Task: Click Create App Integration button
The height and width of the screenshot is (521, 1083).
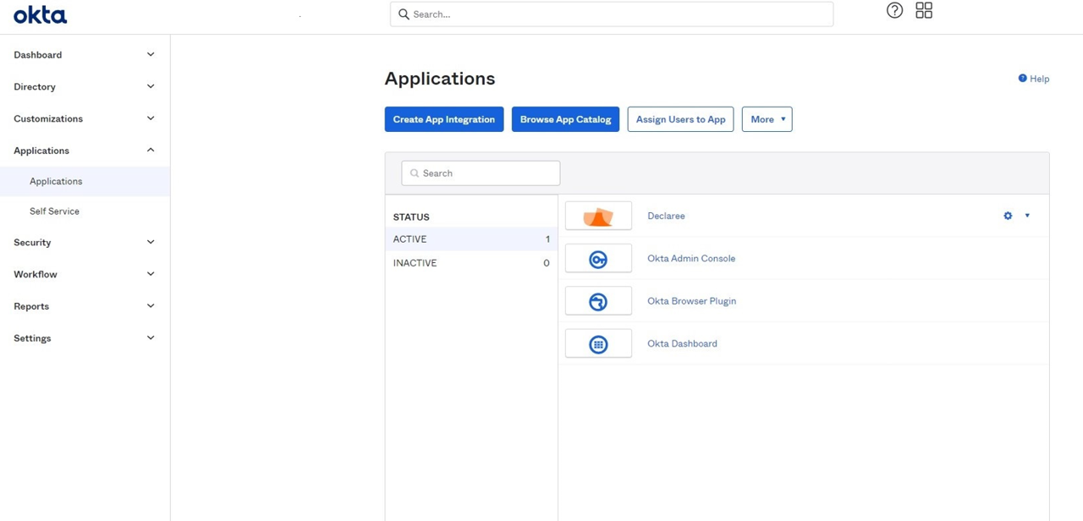Action: click(x=444, y=119)
